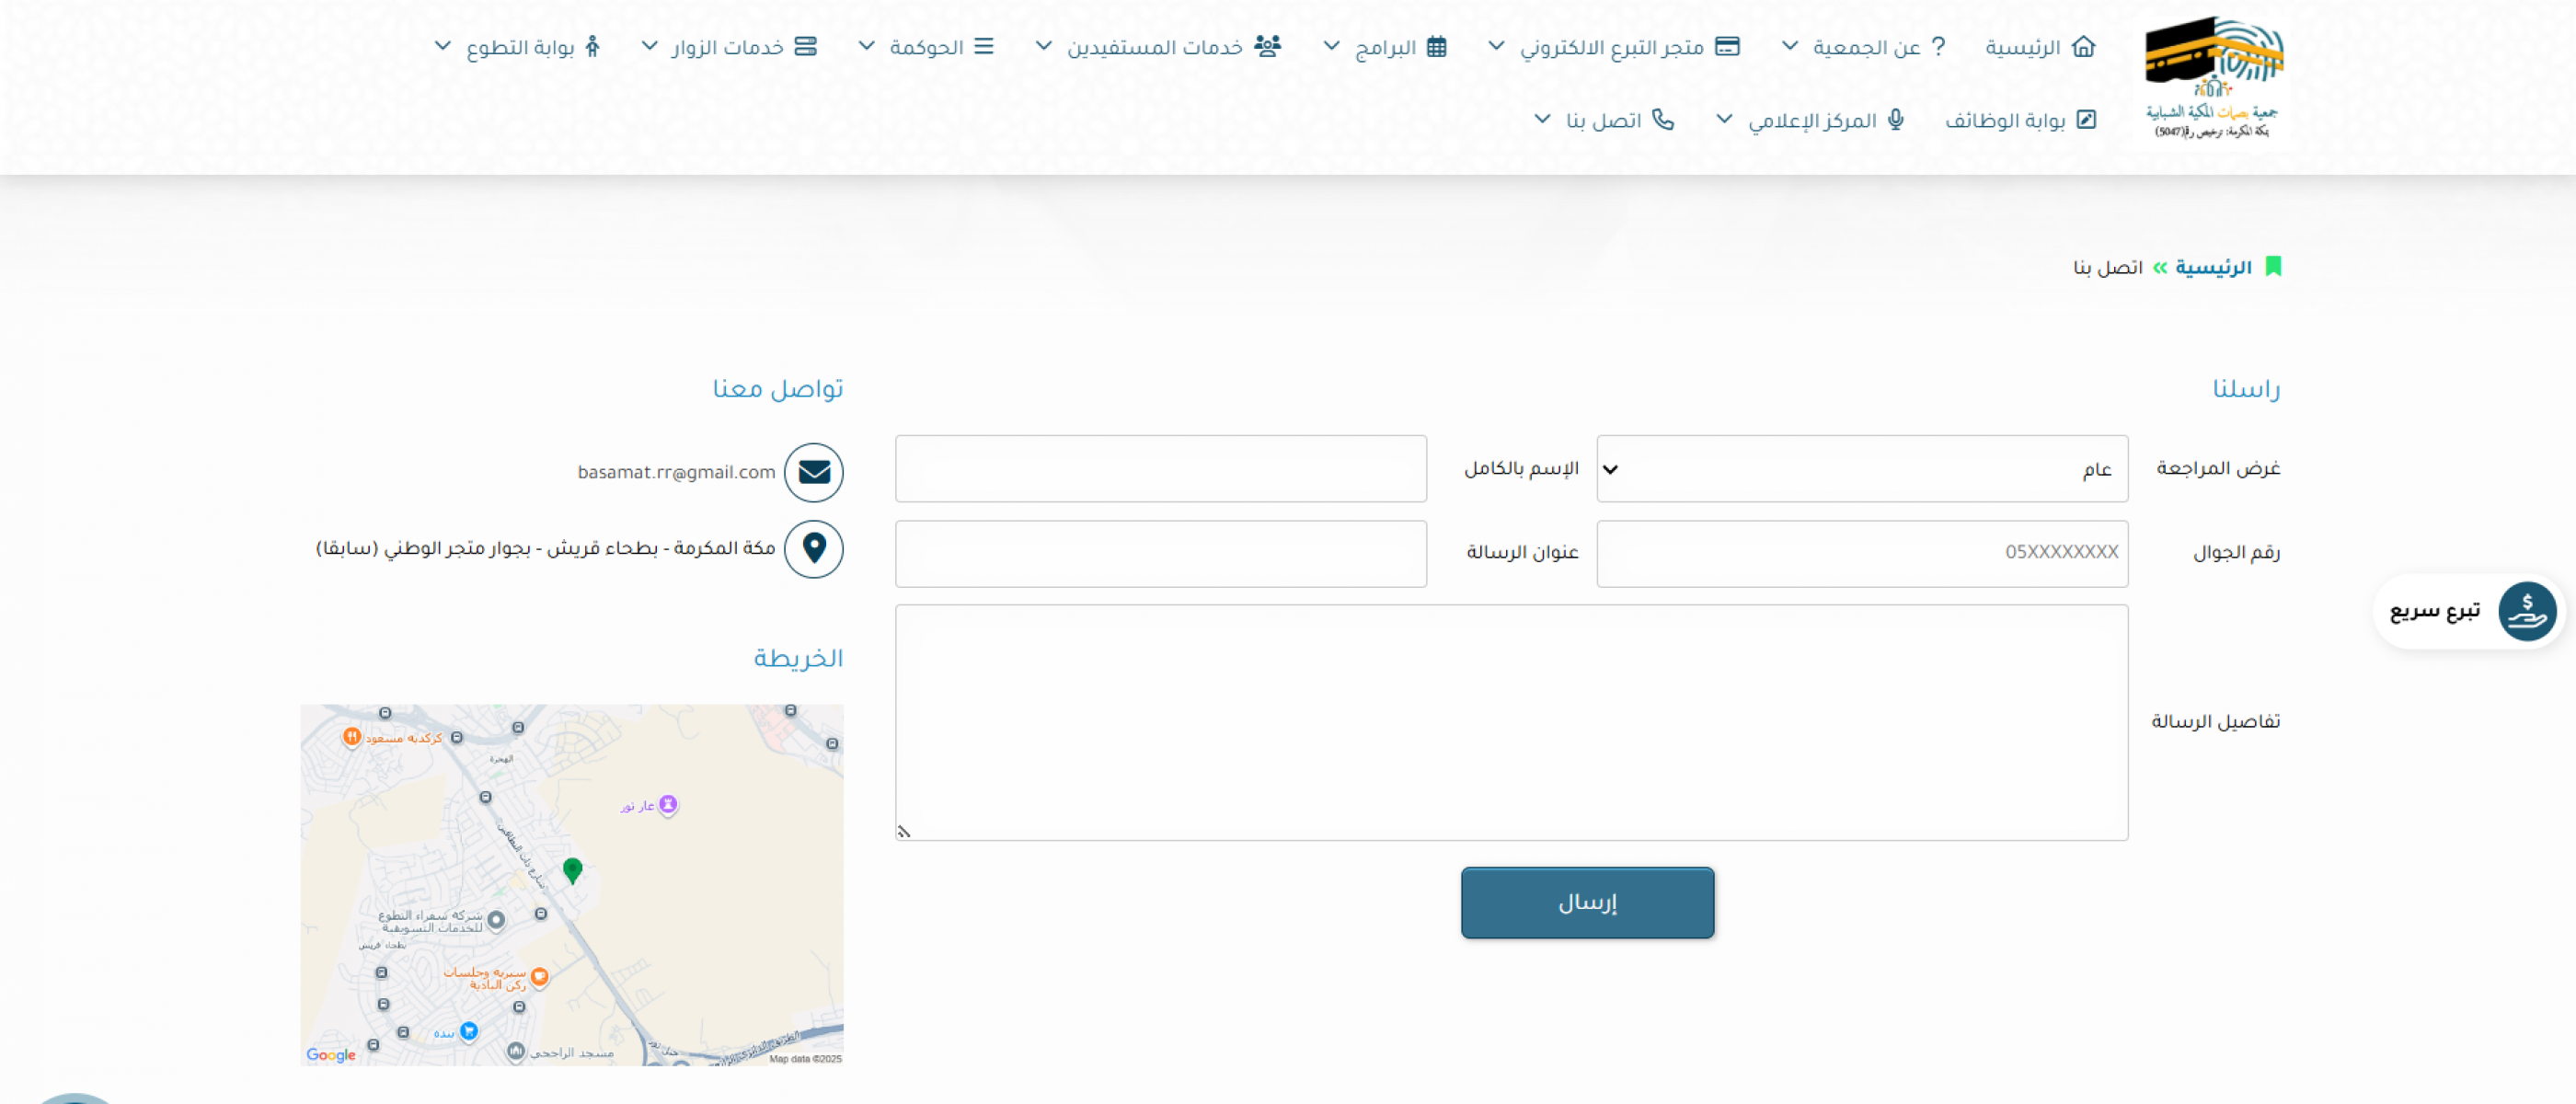
Task: Click the رقم الجوال input field
Action: coord(1861,553)
